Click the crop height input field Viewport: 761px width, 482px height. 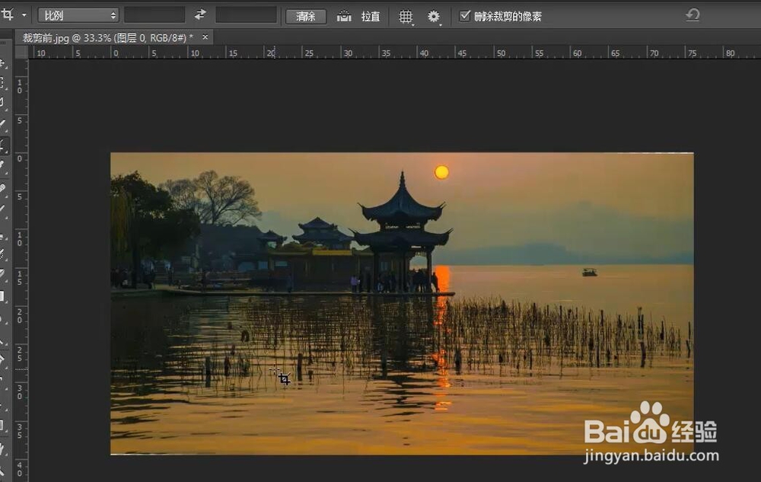click(246, 15)
